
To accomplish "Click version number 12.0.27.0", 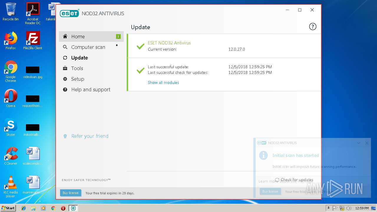I will 237,49.
